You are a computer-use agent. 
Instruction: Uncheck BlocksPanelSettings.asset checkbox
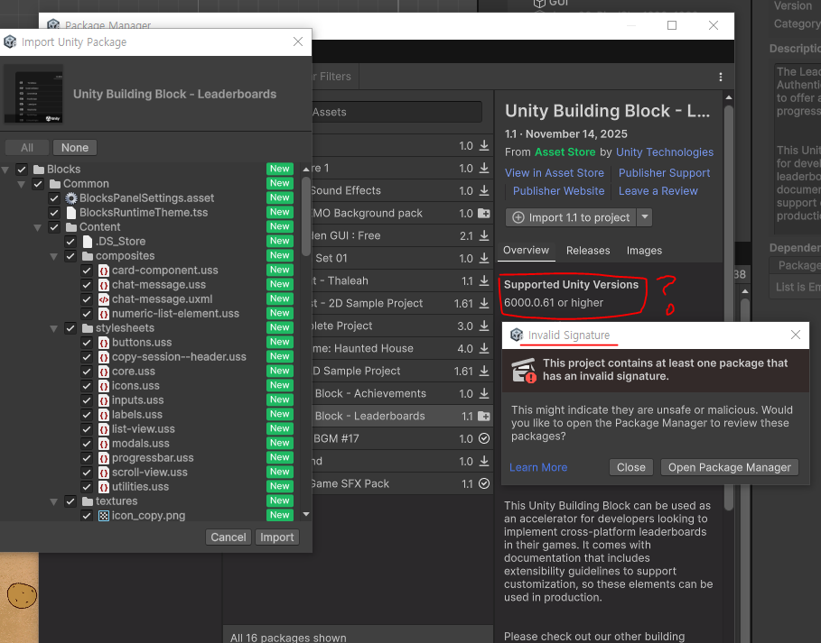click(54, 198)
